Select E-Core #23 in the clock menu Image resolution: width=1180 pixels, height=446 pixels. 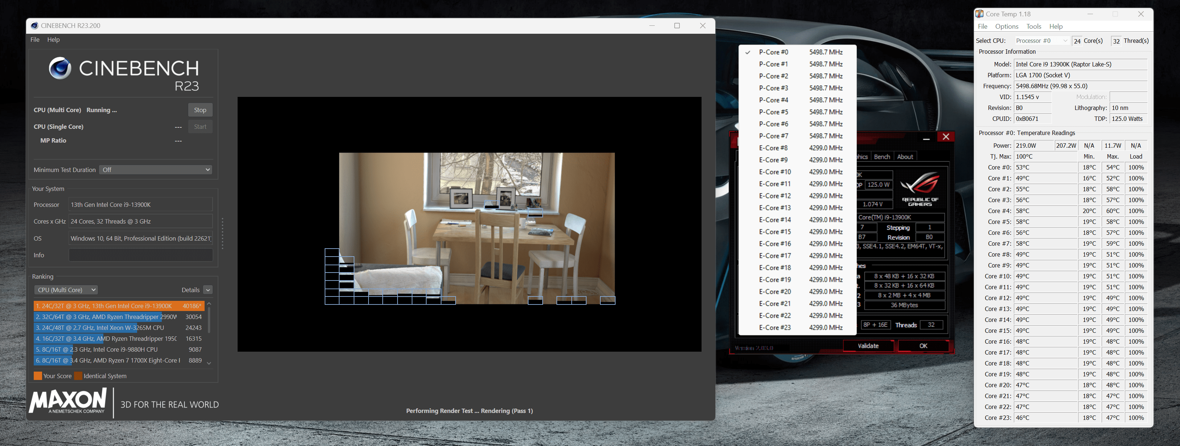(797, 327)
